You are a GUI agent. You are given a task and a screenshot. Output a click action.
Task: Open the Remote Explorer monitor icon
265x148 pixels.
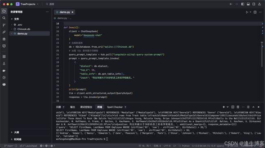(4, 46)
